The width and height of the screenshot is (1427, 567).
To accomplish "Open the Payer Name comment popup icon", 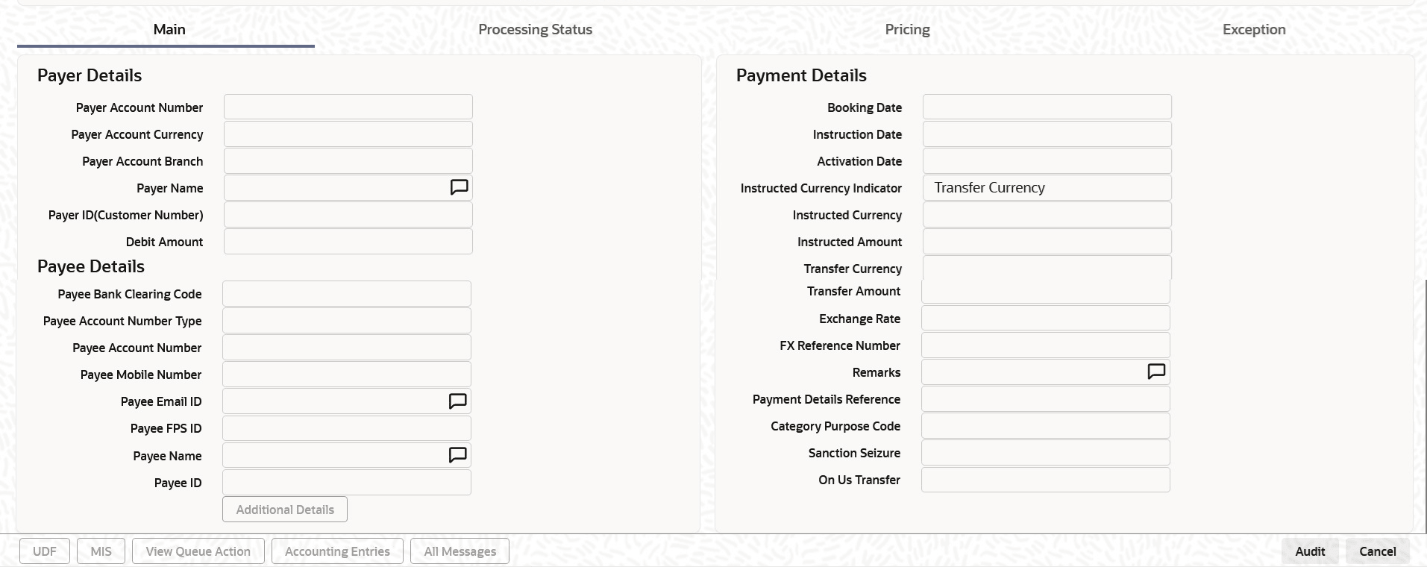I will tap(459, 187).
